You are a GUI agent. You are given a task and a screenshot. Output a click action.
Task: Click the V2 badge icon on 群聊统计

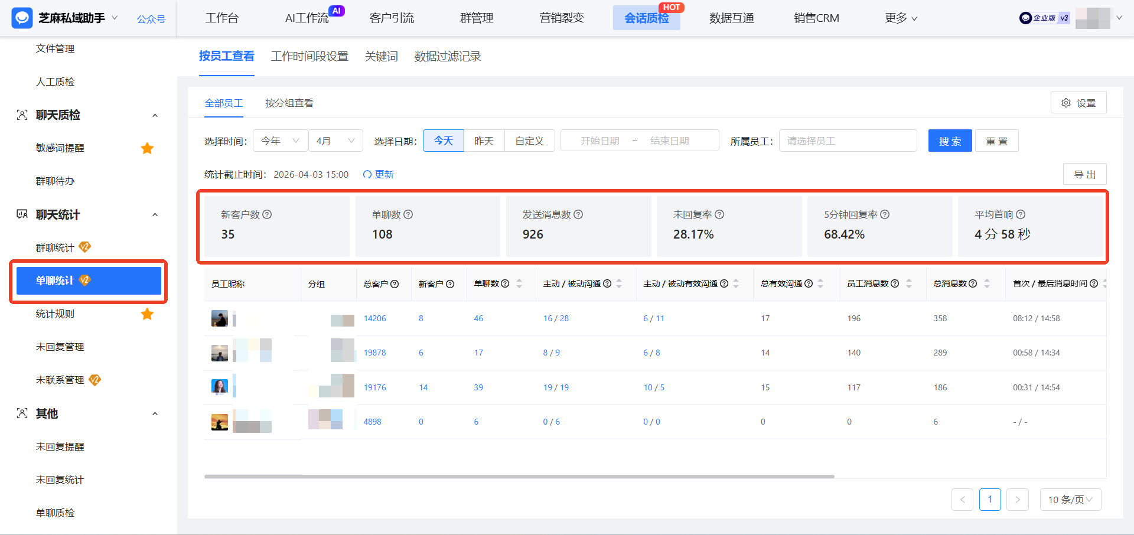click(x=86, y=247)
